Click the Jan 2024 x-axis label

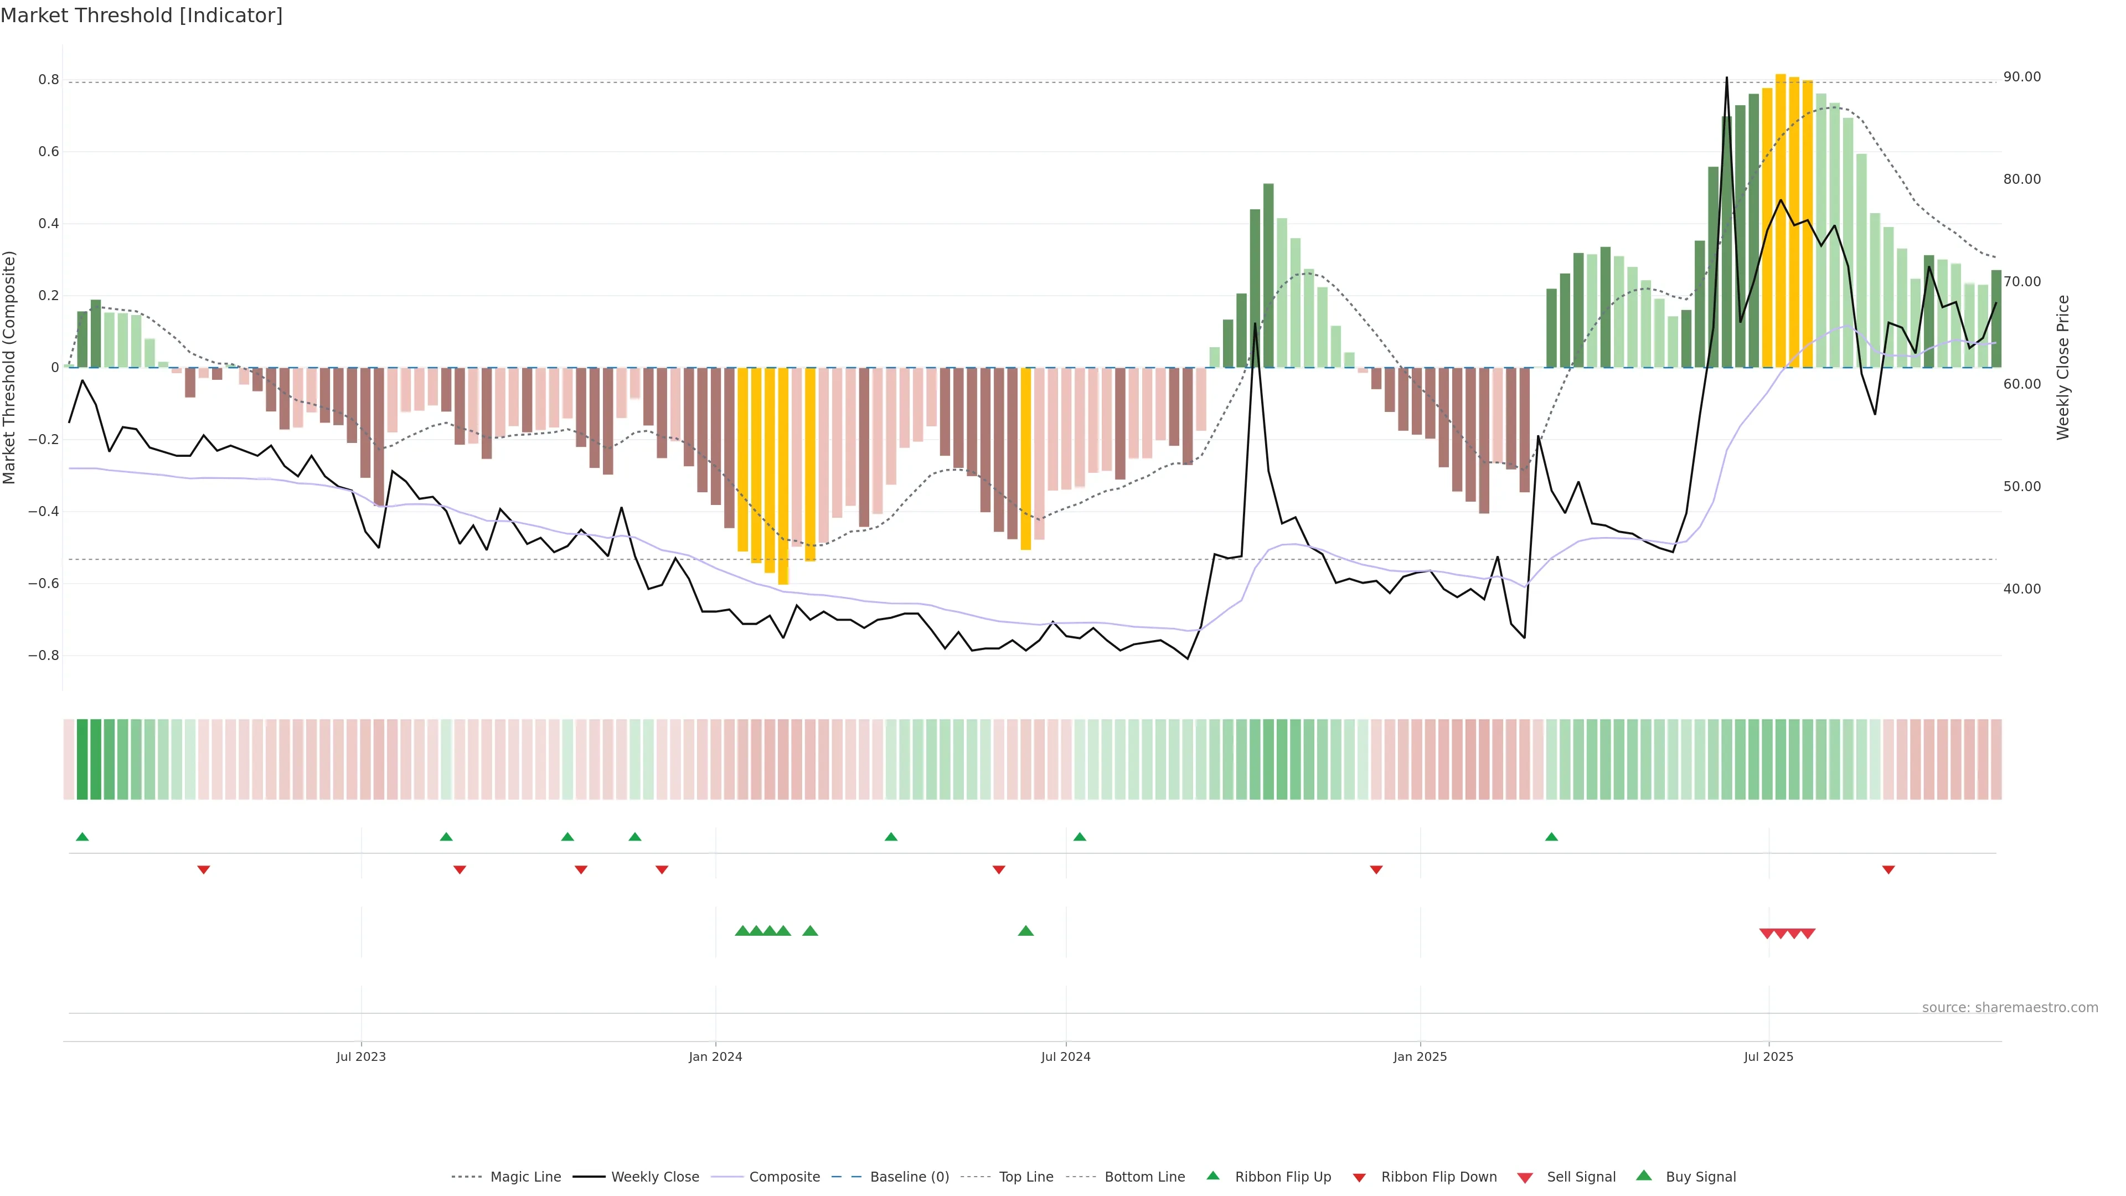coord(715,1056)
